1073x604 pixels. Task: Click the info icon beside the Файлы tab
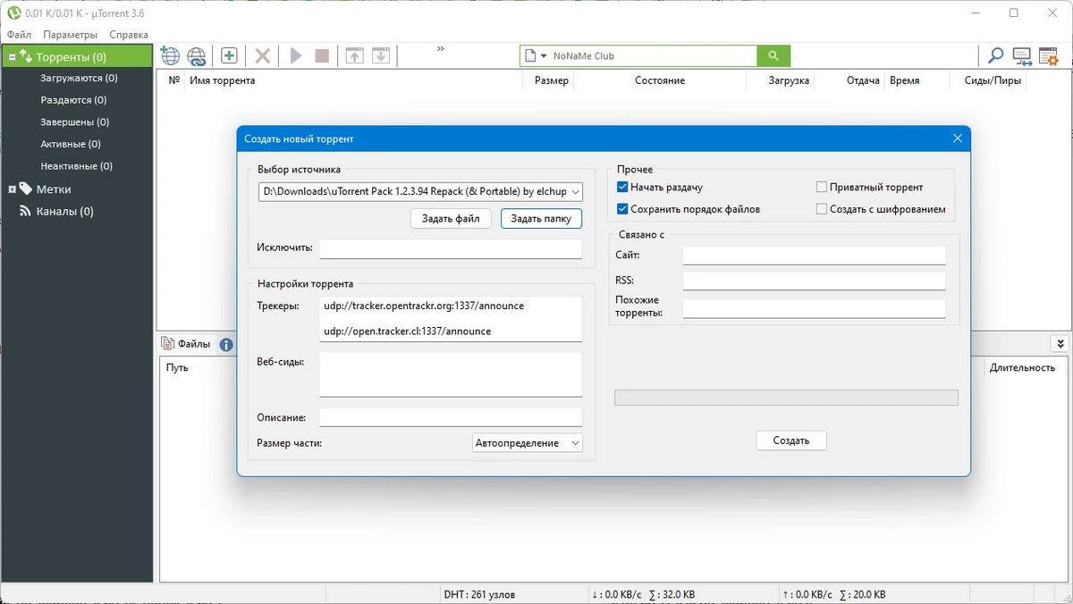point(226,344)
